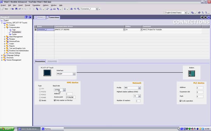Click the Undo arrow icon
The height and width of the screenshot is (131, 211).
[x=20, y=9]
